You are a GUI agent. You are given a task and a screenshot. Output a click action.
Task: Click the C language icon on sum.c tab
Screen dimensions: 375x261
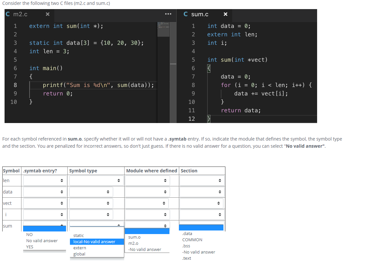(185, 14)
